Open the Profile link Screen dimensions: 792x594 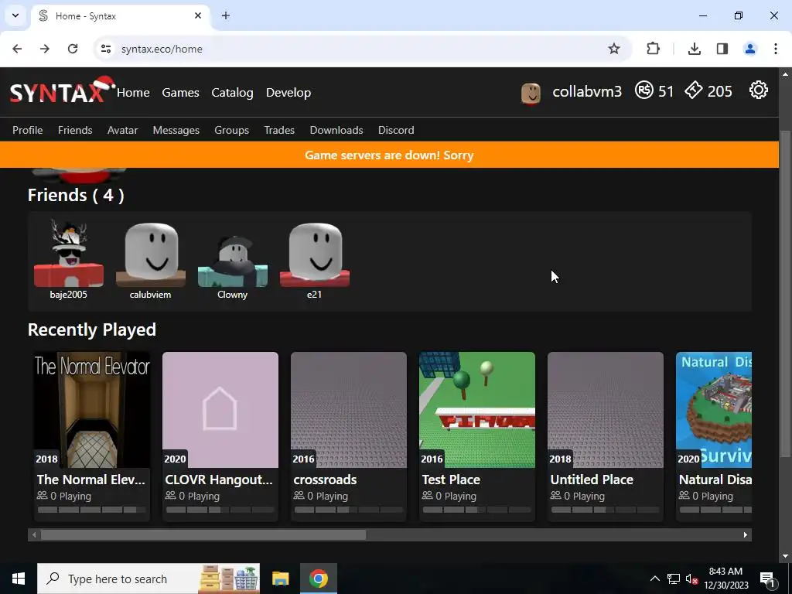27,130
